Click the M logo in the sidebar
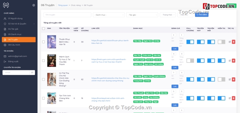The width and height of the screenshot is (240, 113). pyautogui.click(x=6, y=5)
